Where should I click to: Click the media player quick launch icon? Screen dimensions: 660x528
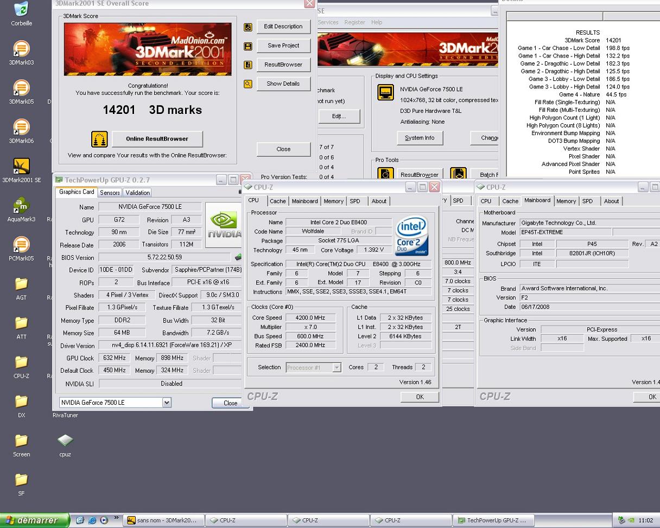click(x=103, y=520)
